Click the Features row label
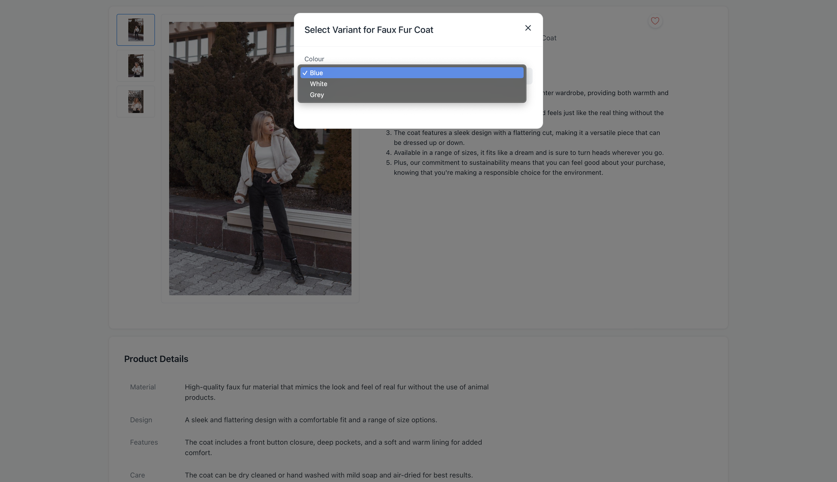Image resolution: width=837 pixels, height=482 pixels. (144, 442)
